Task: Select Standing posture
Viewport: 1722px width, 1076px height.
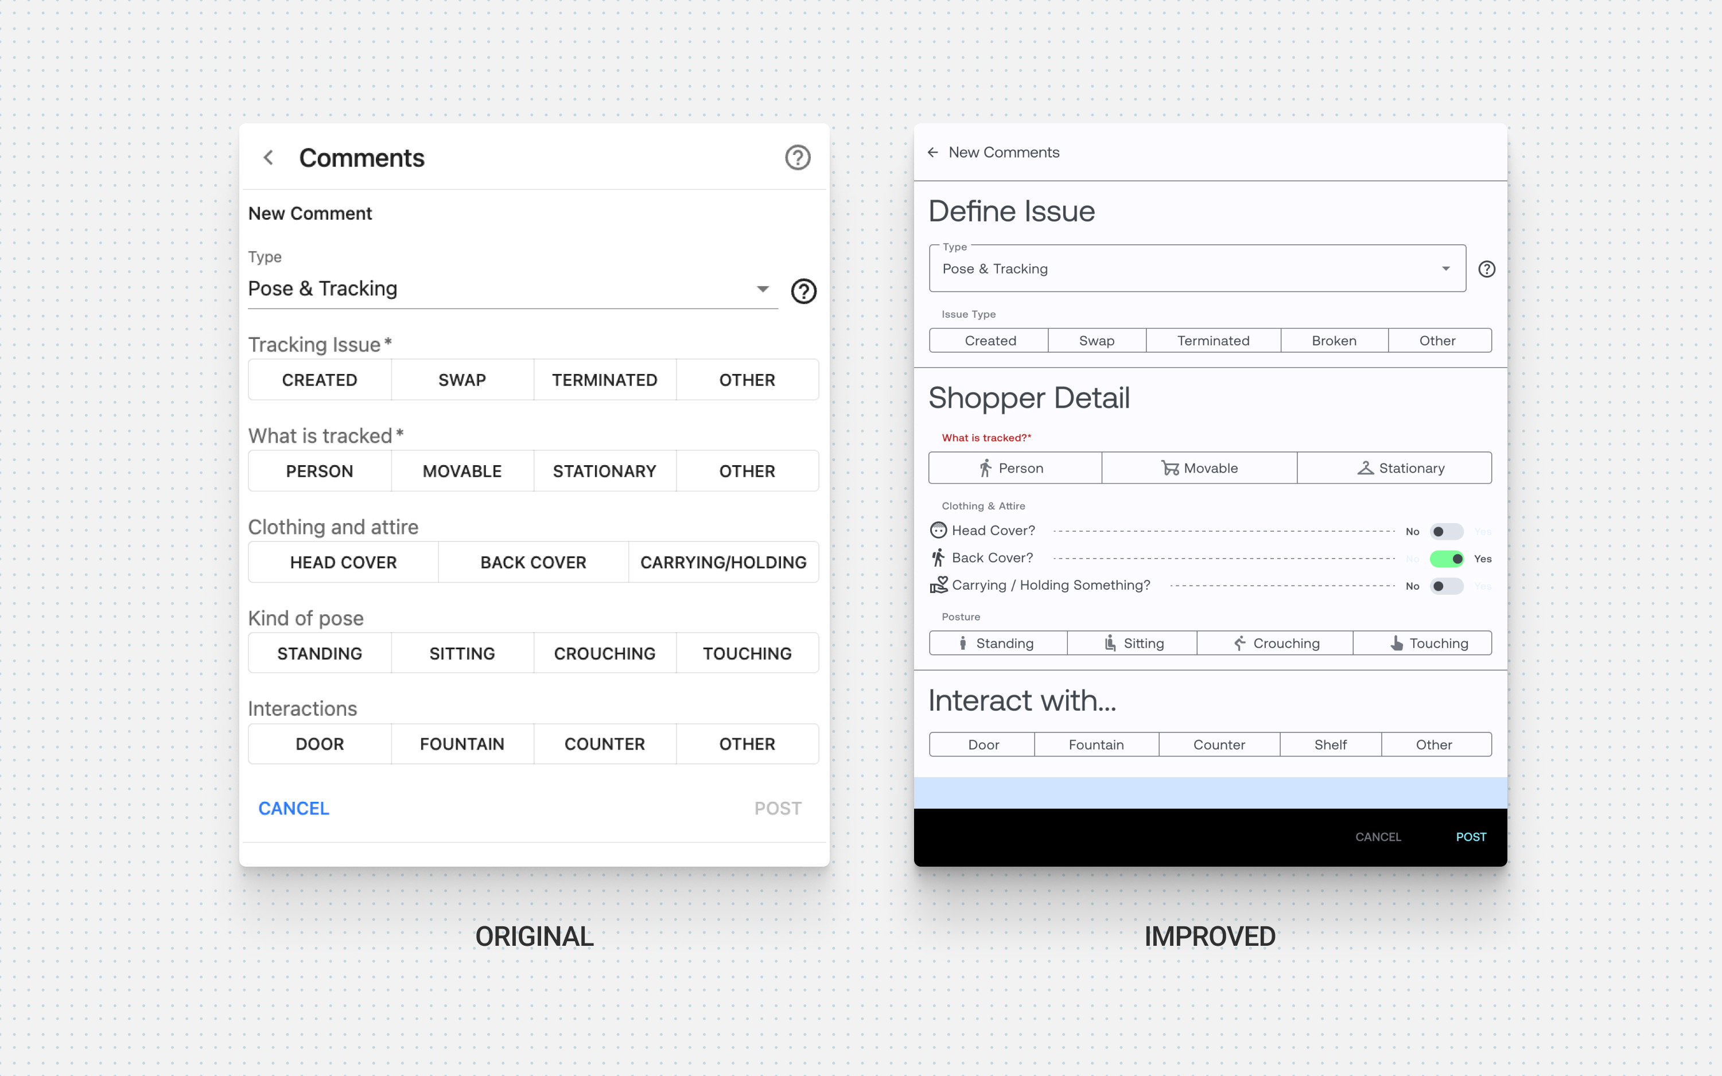Action: pyautogui.click(x=998, y=642)
